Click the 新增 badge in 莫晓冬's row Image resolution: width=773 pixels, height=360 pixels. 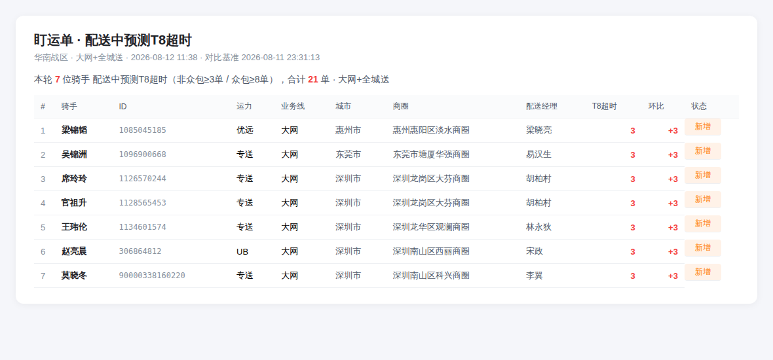point(702,272)
